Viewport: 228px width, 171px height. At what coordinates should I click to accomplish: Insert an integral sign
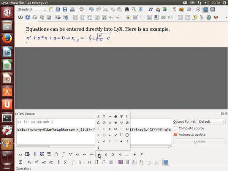point(73,162)
